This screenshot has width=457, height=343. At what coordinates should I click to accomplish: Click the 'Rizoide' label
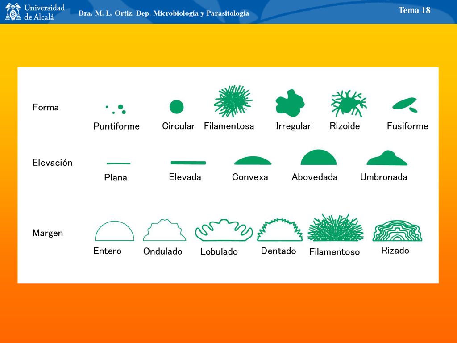pyautogui.click(x=345, y=126)
